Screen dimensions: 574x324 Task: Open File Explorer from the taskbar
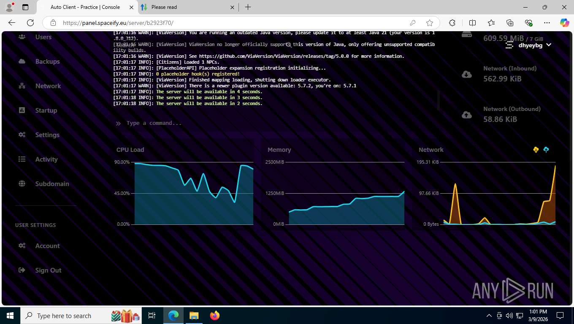point(194,316)
